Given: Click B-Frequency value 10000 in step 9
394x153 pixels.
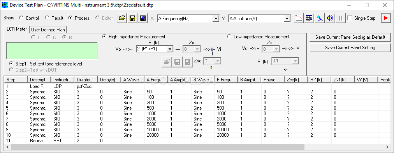Looking at the screenshot, I should tap(223, 129).
